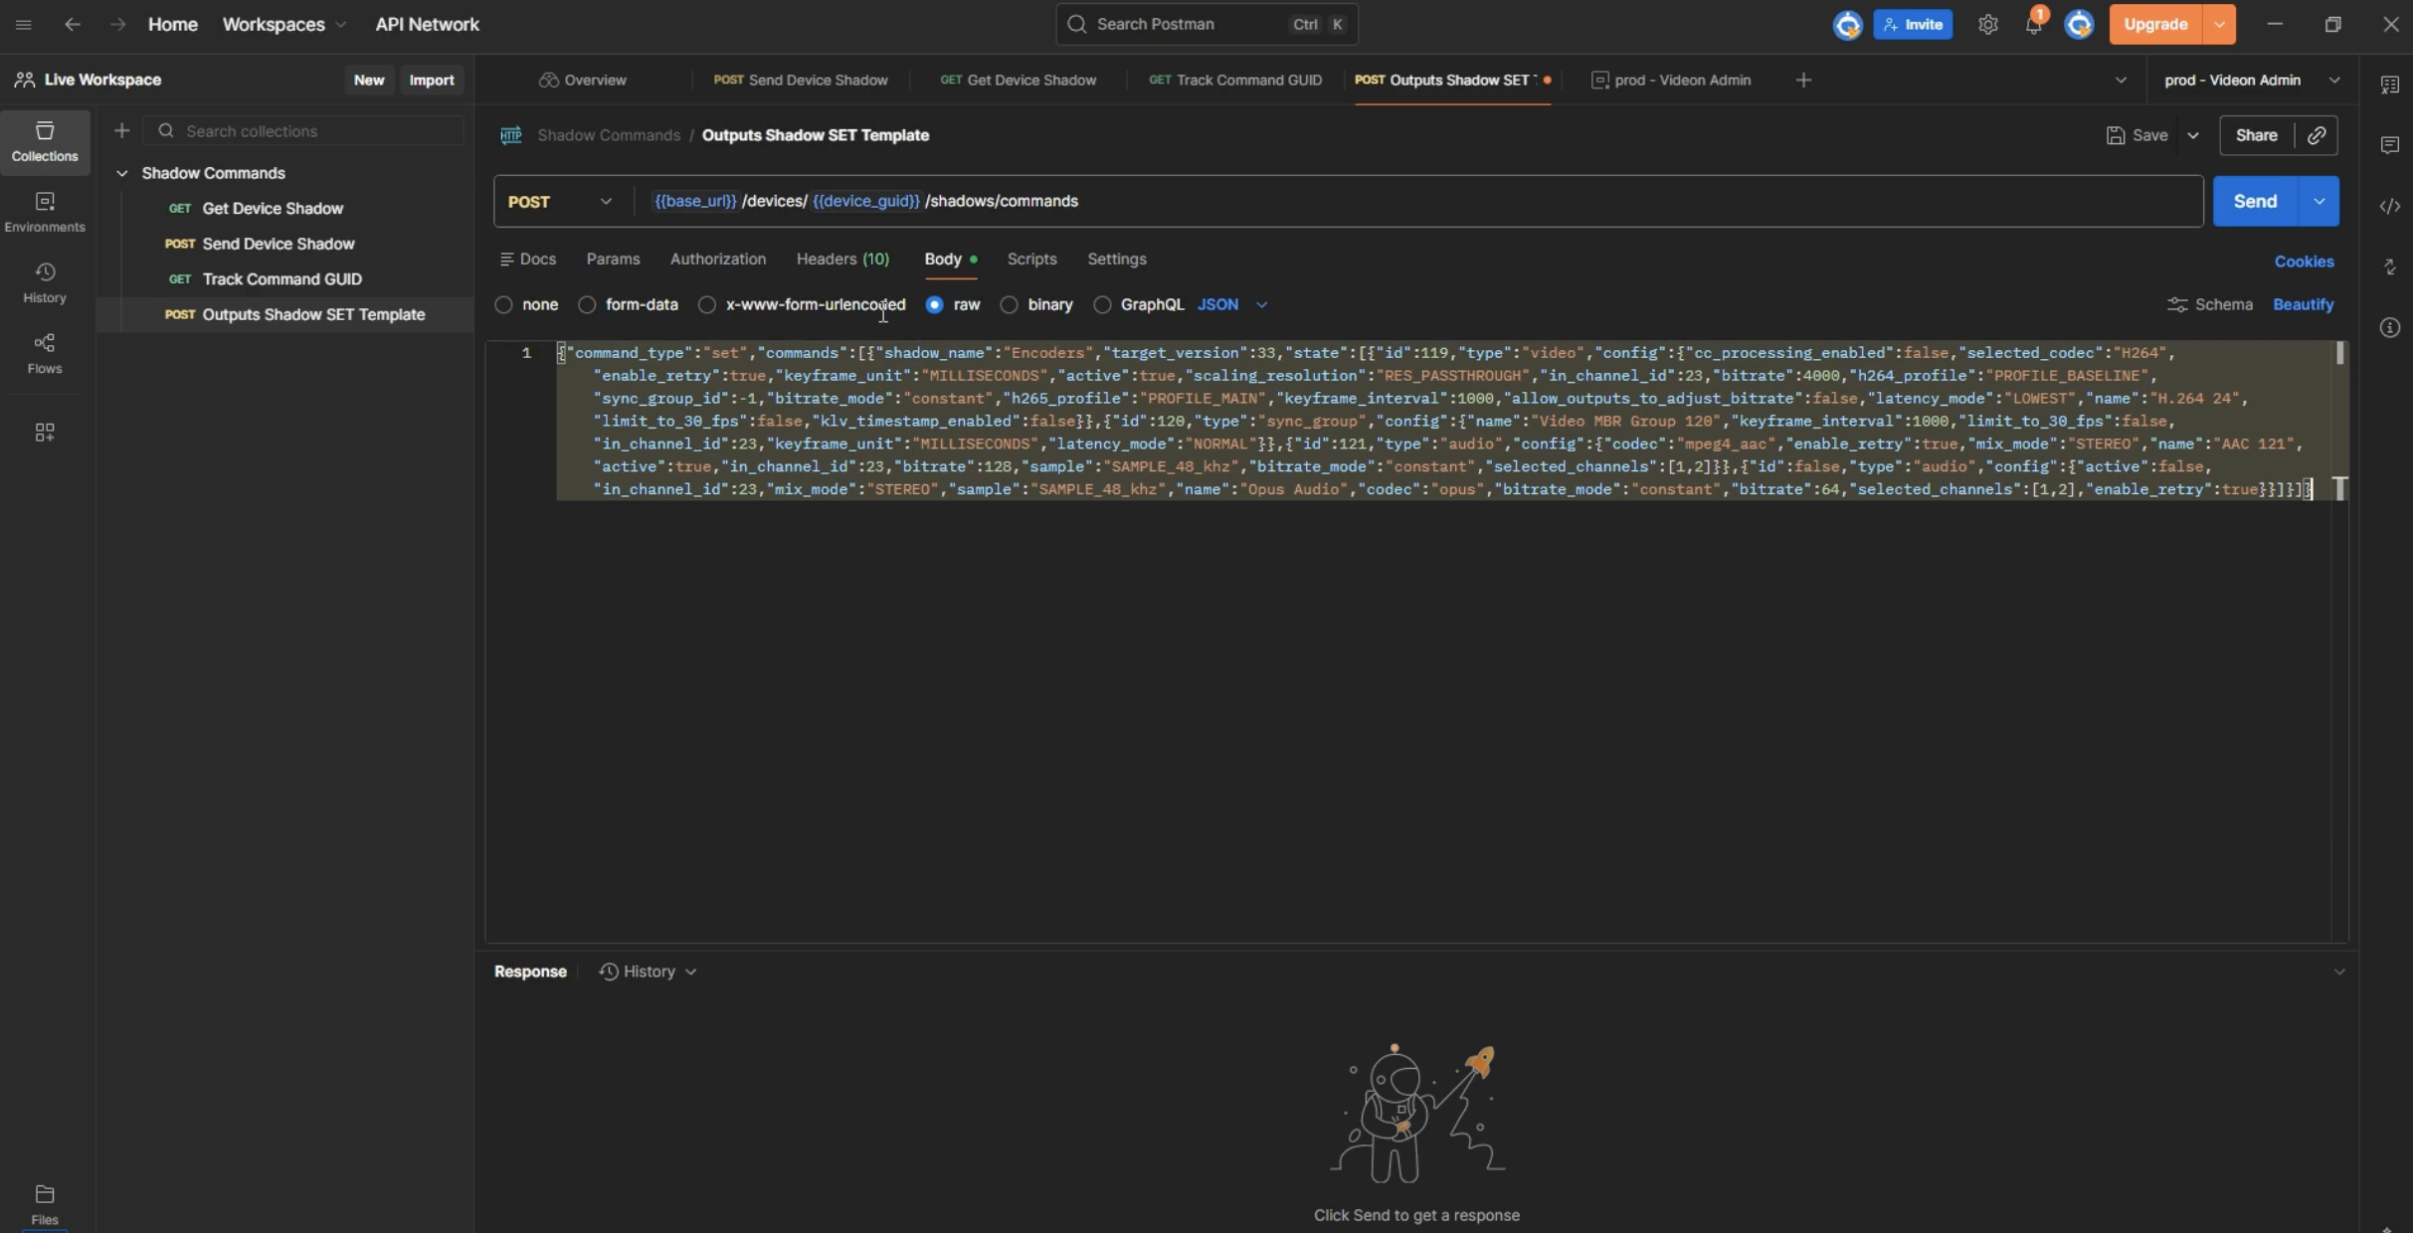Open Files at the sidebar bottom
The height and width of the screenshot is (1233, 2413).
pos(45,1204)
